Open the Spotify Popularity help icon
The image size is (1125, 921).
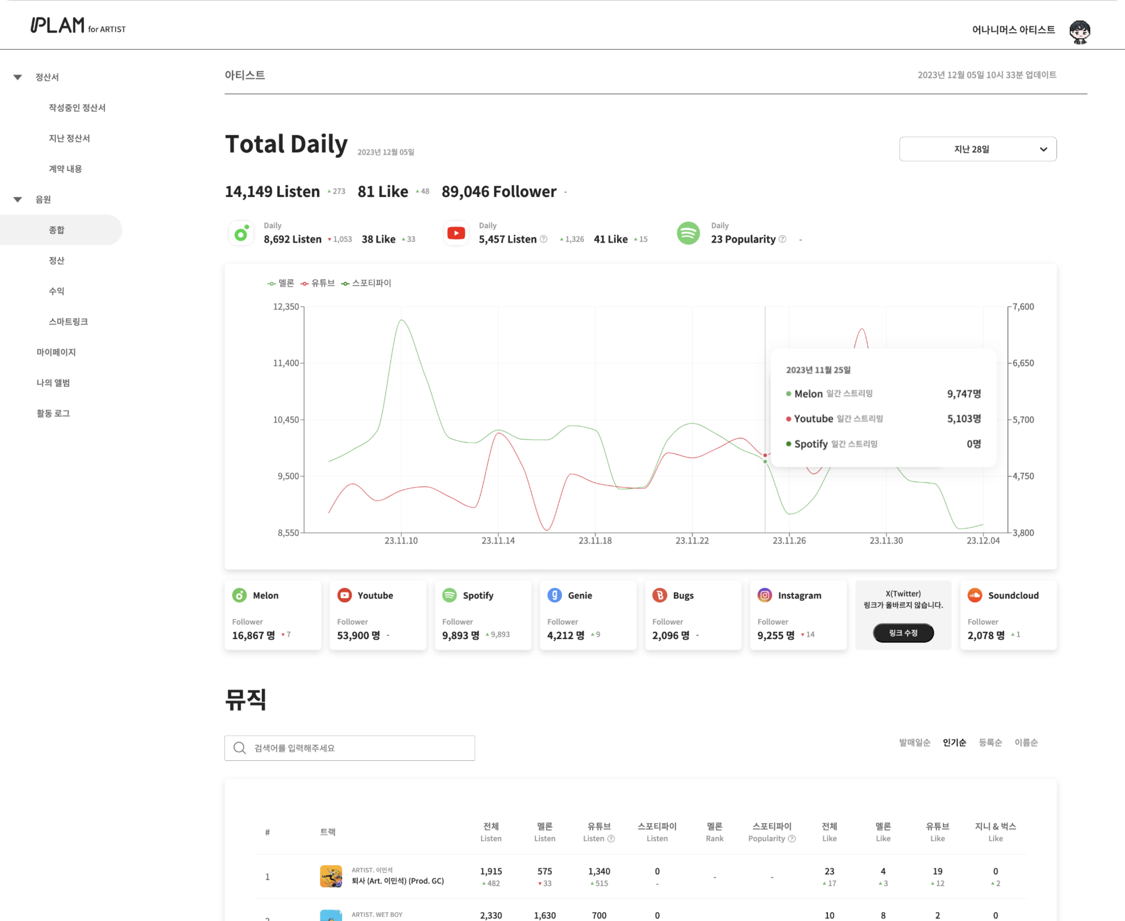pos(782,239)
